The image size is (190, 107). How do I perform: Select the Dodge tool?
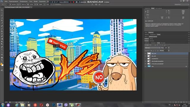pos(2,44)
